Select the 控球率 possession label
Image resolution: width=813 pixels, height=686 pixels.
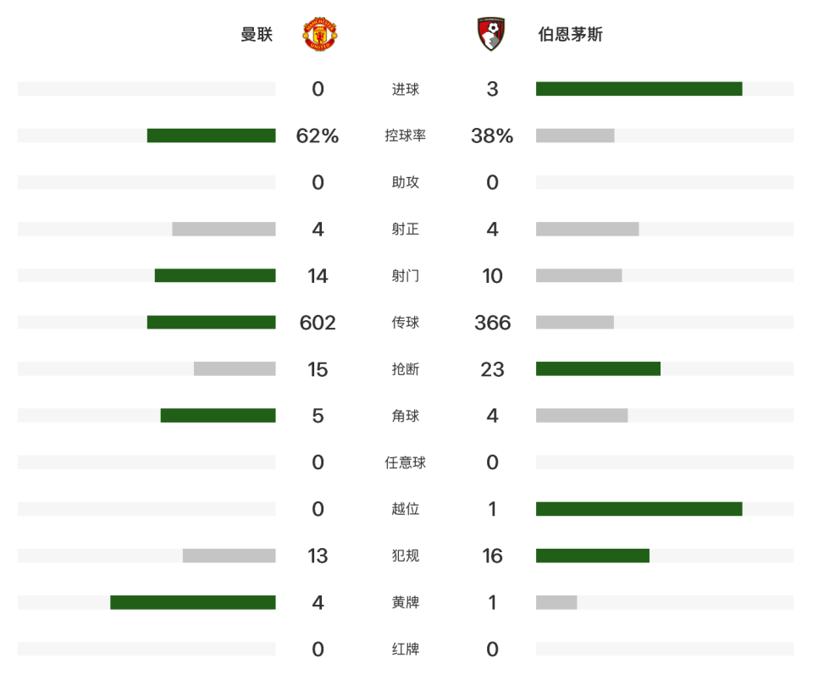pos(406,136)
